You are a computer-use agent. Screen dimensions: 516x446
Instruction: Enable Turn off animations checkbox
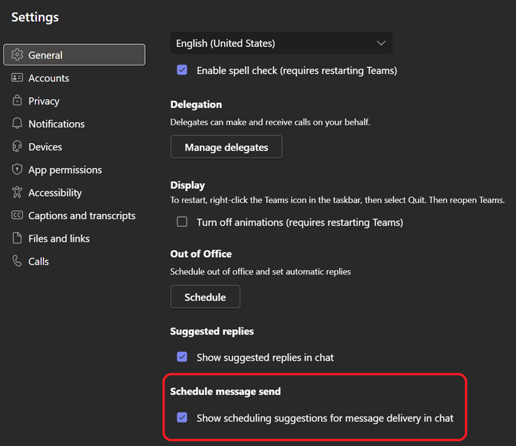coord(182,222)
